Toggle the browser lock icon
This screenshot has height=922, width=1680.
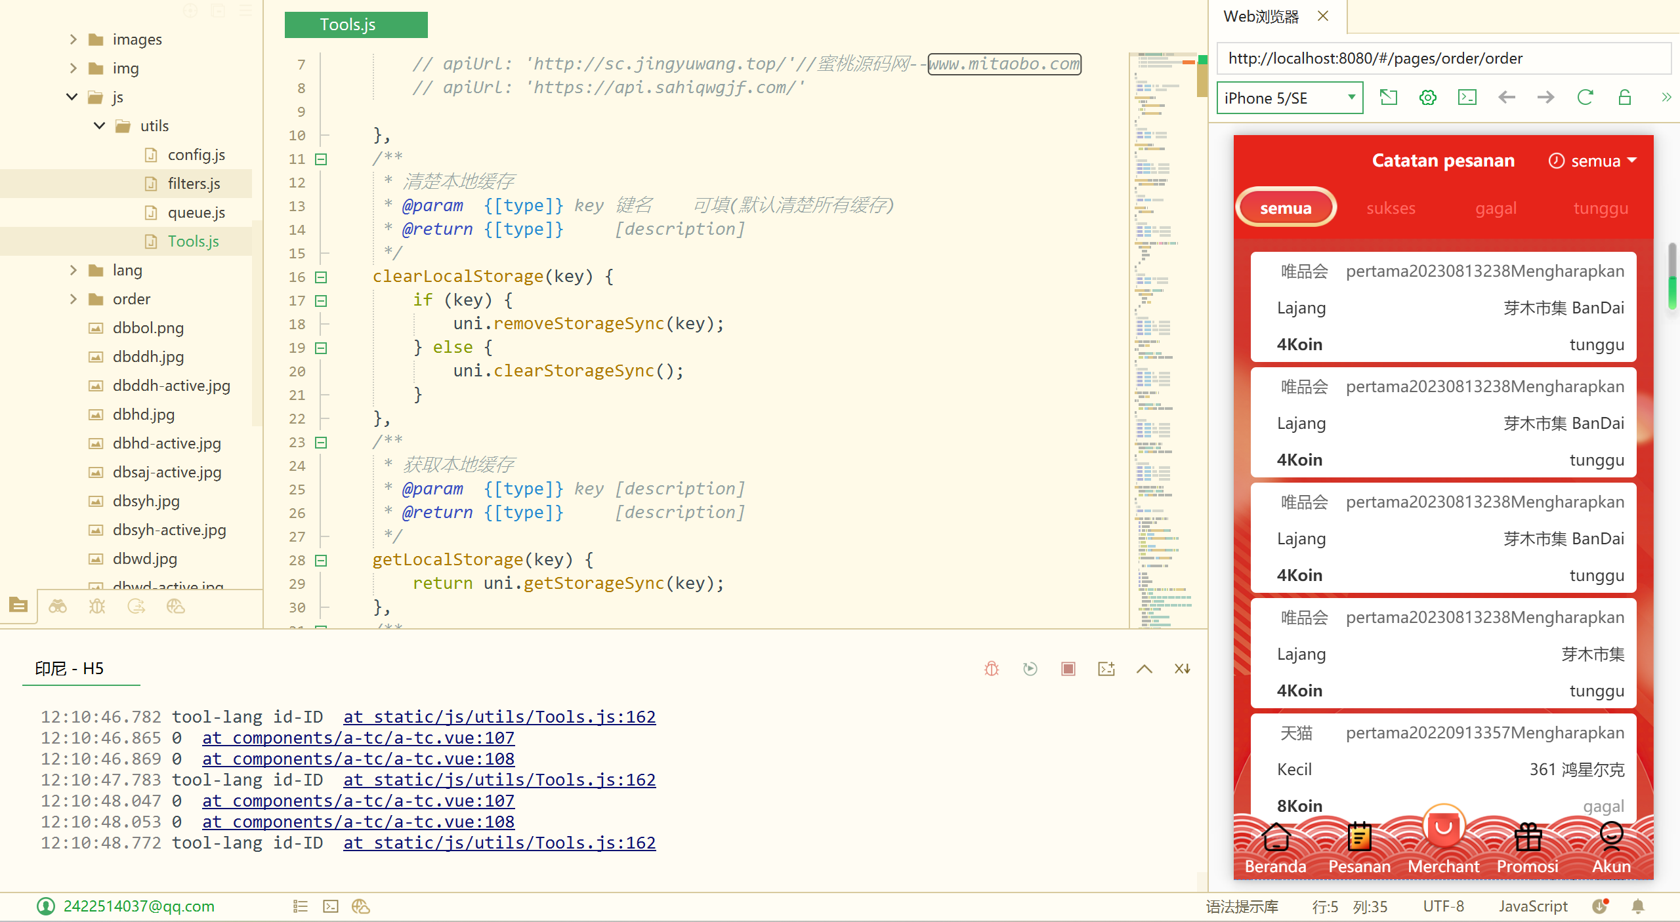(1624, 98)
